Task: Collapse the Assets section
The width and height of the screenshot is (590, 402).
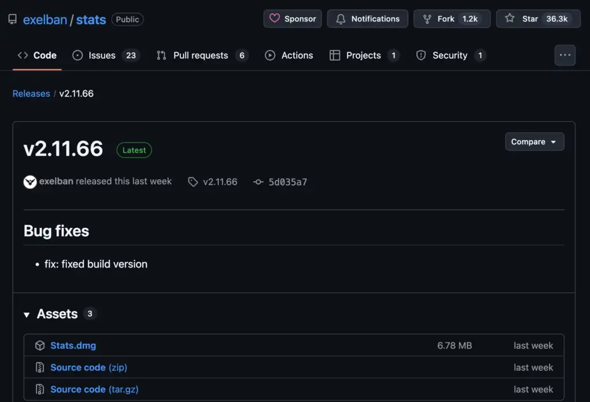Action: [x=27, y=314]
